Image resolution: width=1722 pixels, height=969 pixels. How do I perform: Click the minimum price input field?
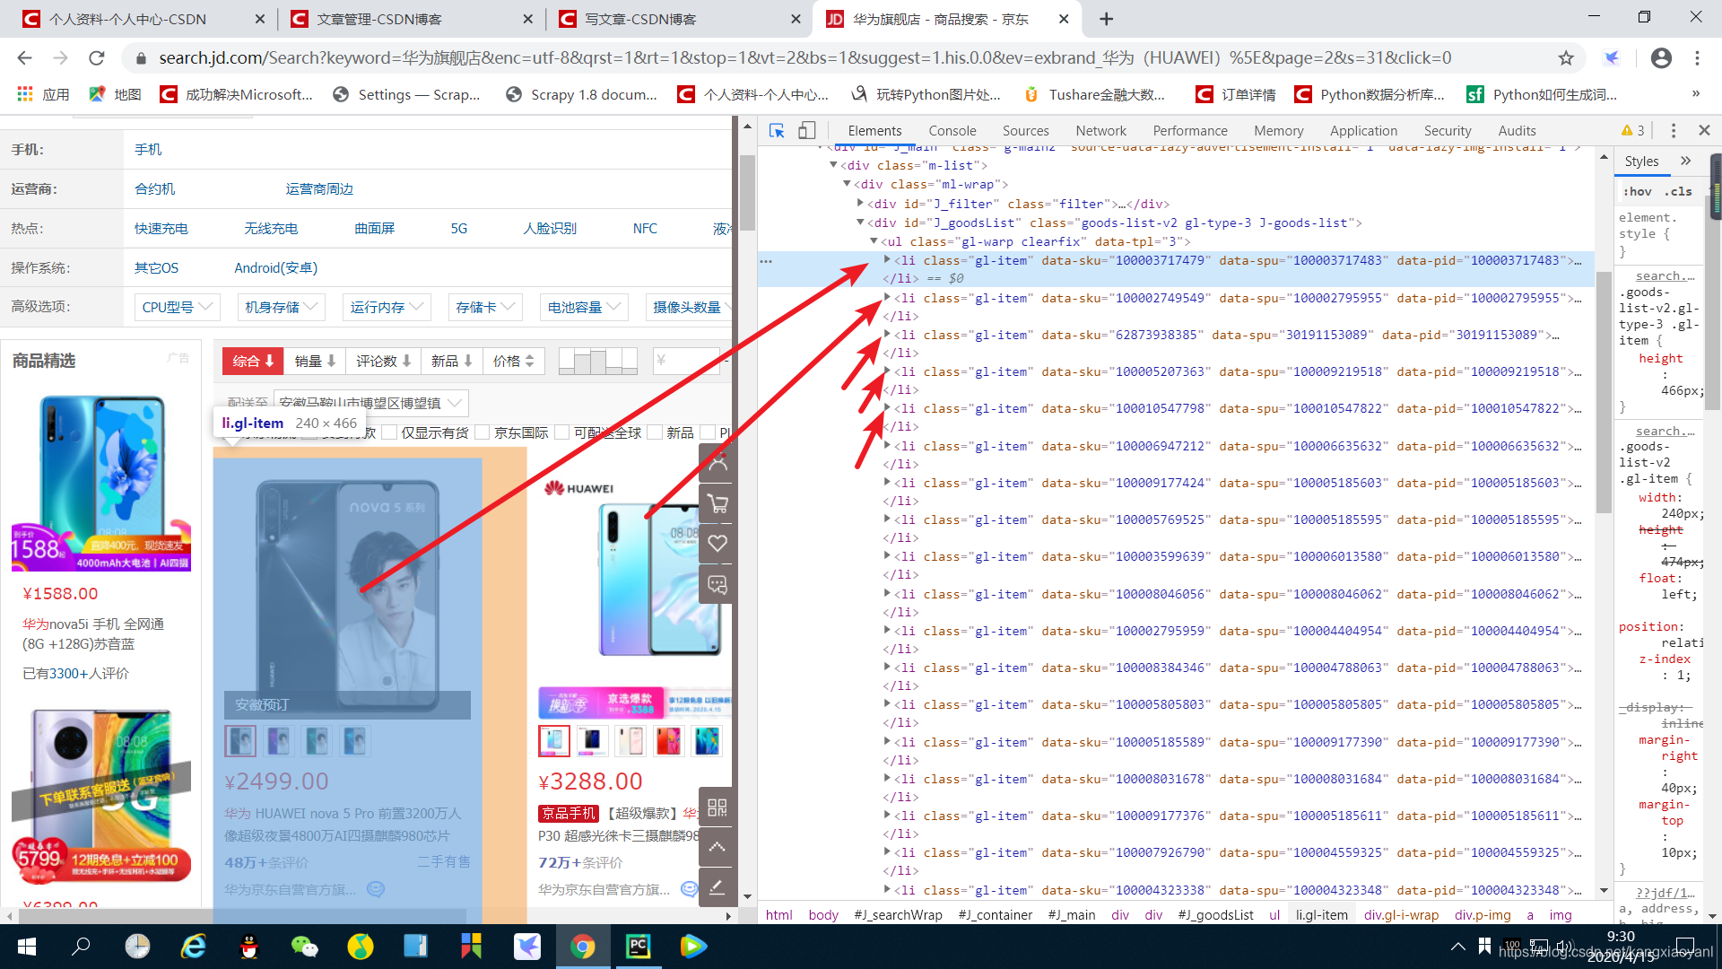coord(686,361)
